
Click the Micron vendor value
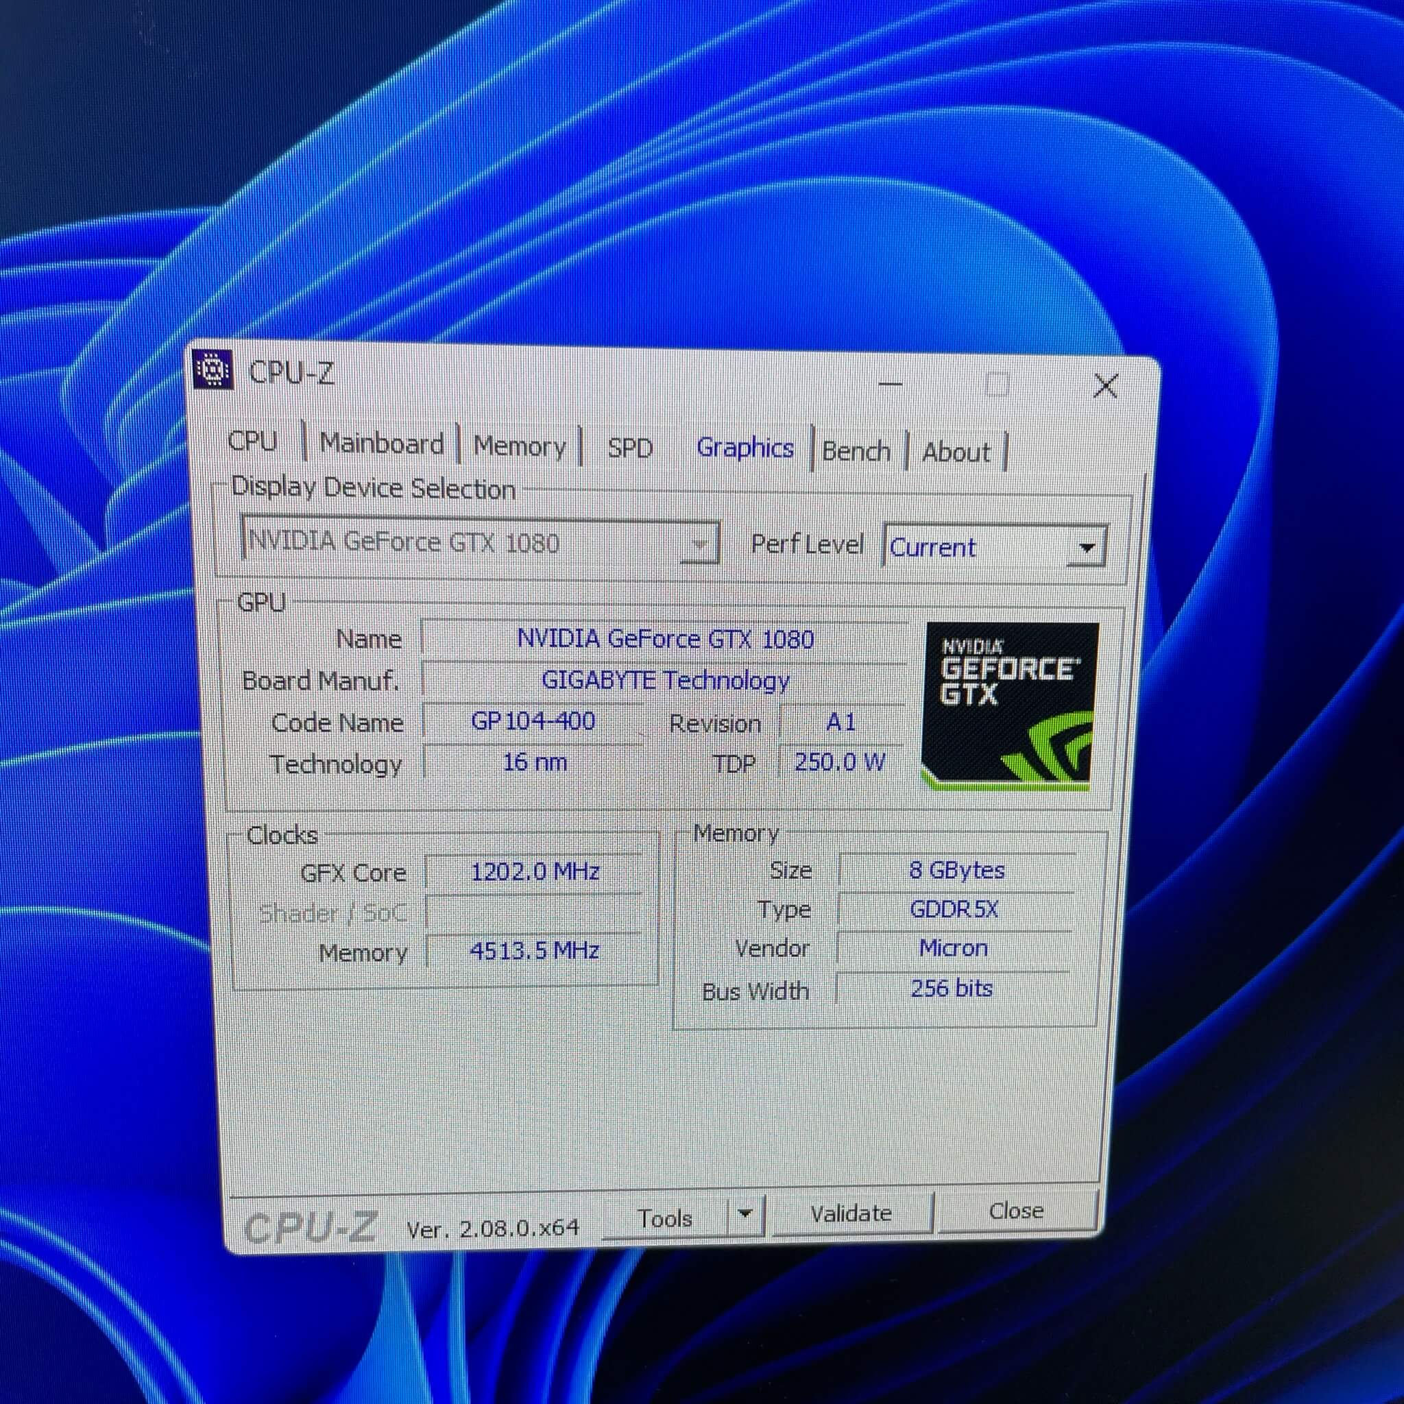tap(953, 948)
